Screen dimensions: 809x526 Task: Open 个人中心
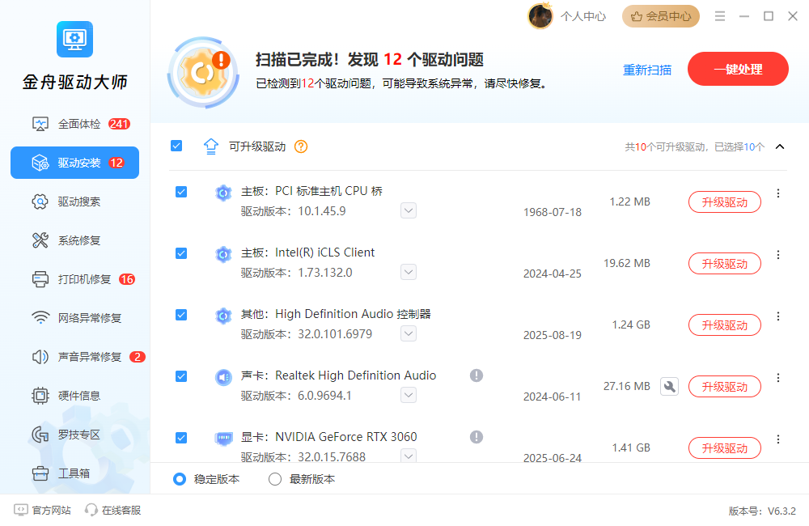click(x=583, y=16)
